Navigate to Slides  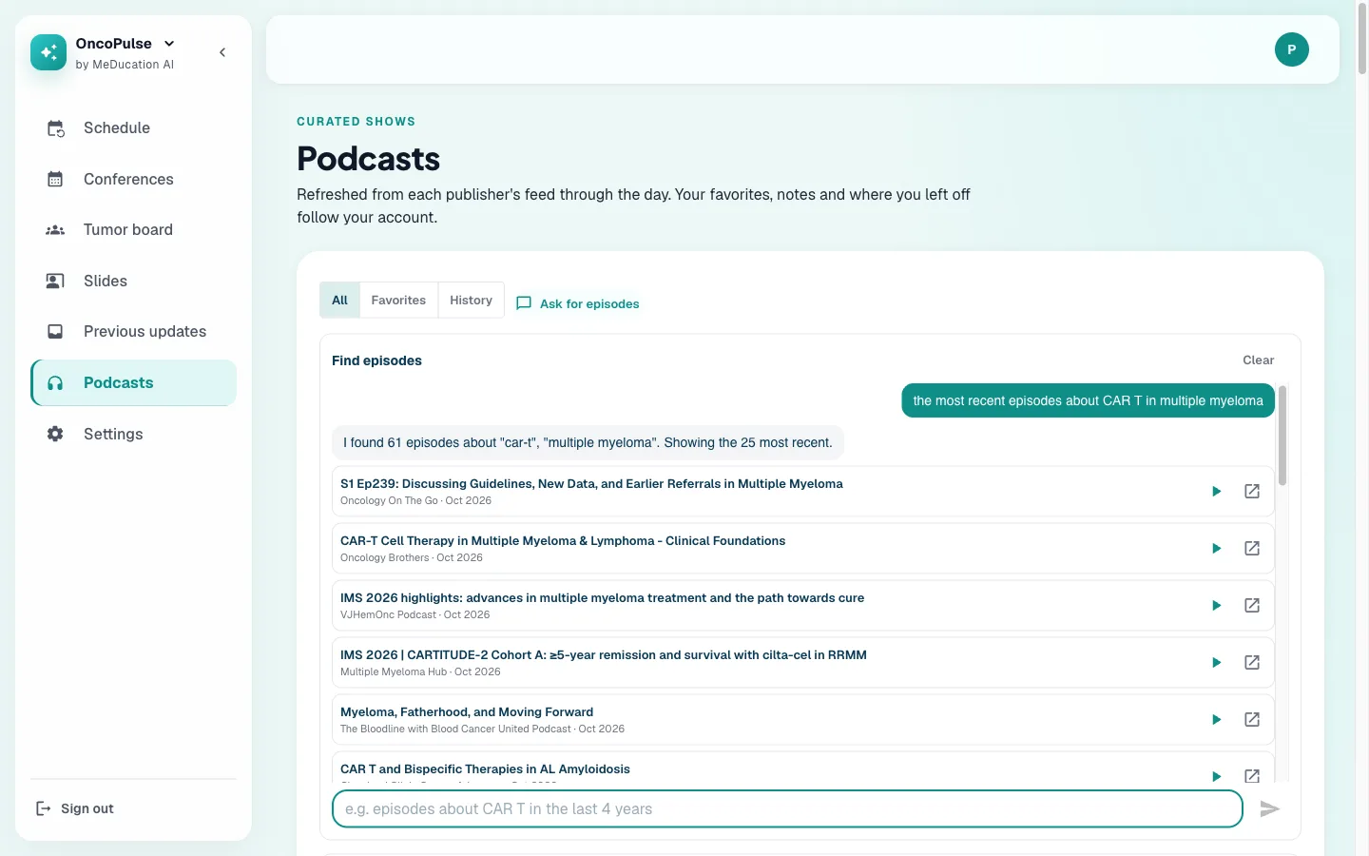point(133,281)
